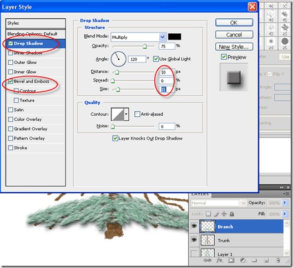Click the delete layer trash icon
Screen dimensions: 293x268
[278, 260]
